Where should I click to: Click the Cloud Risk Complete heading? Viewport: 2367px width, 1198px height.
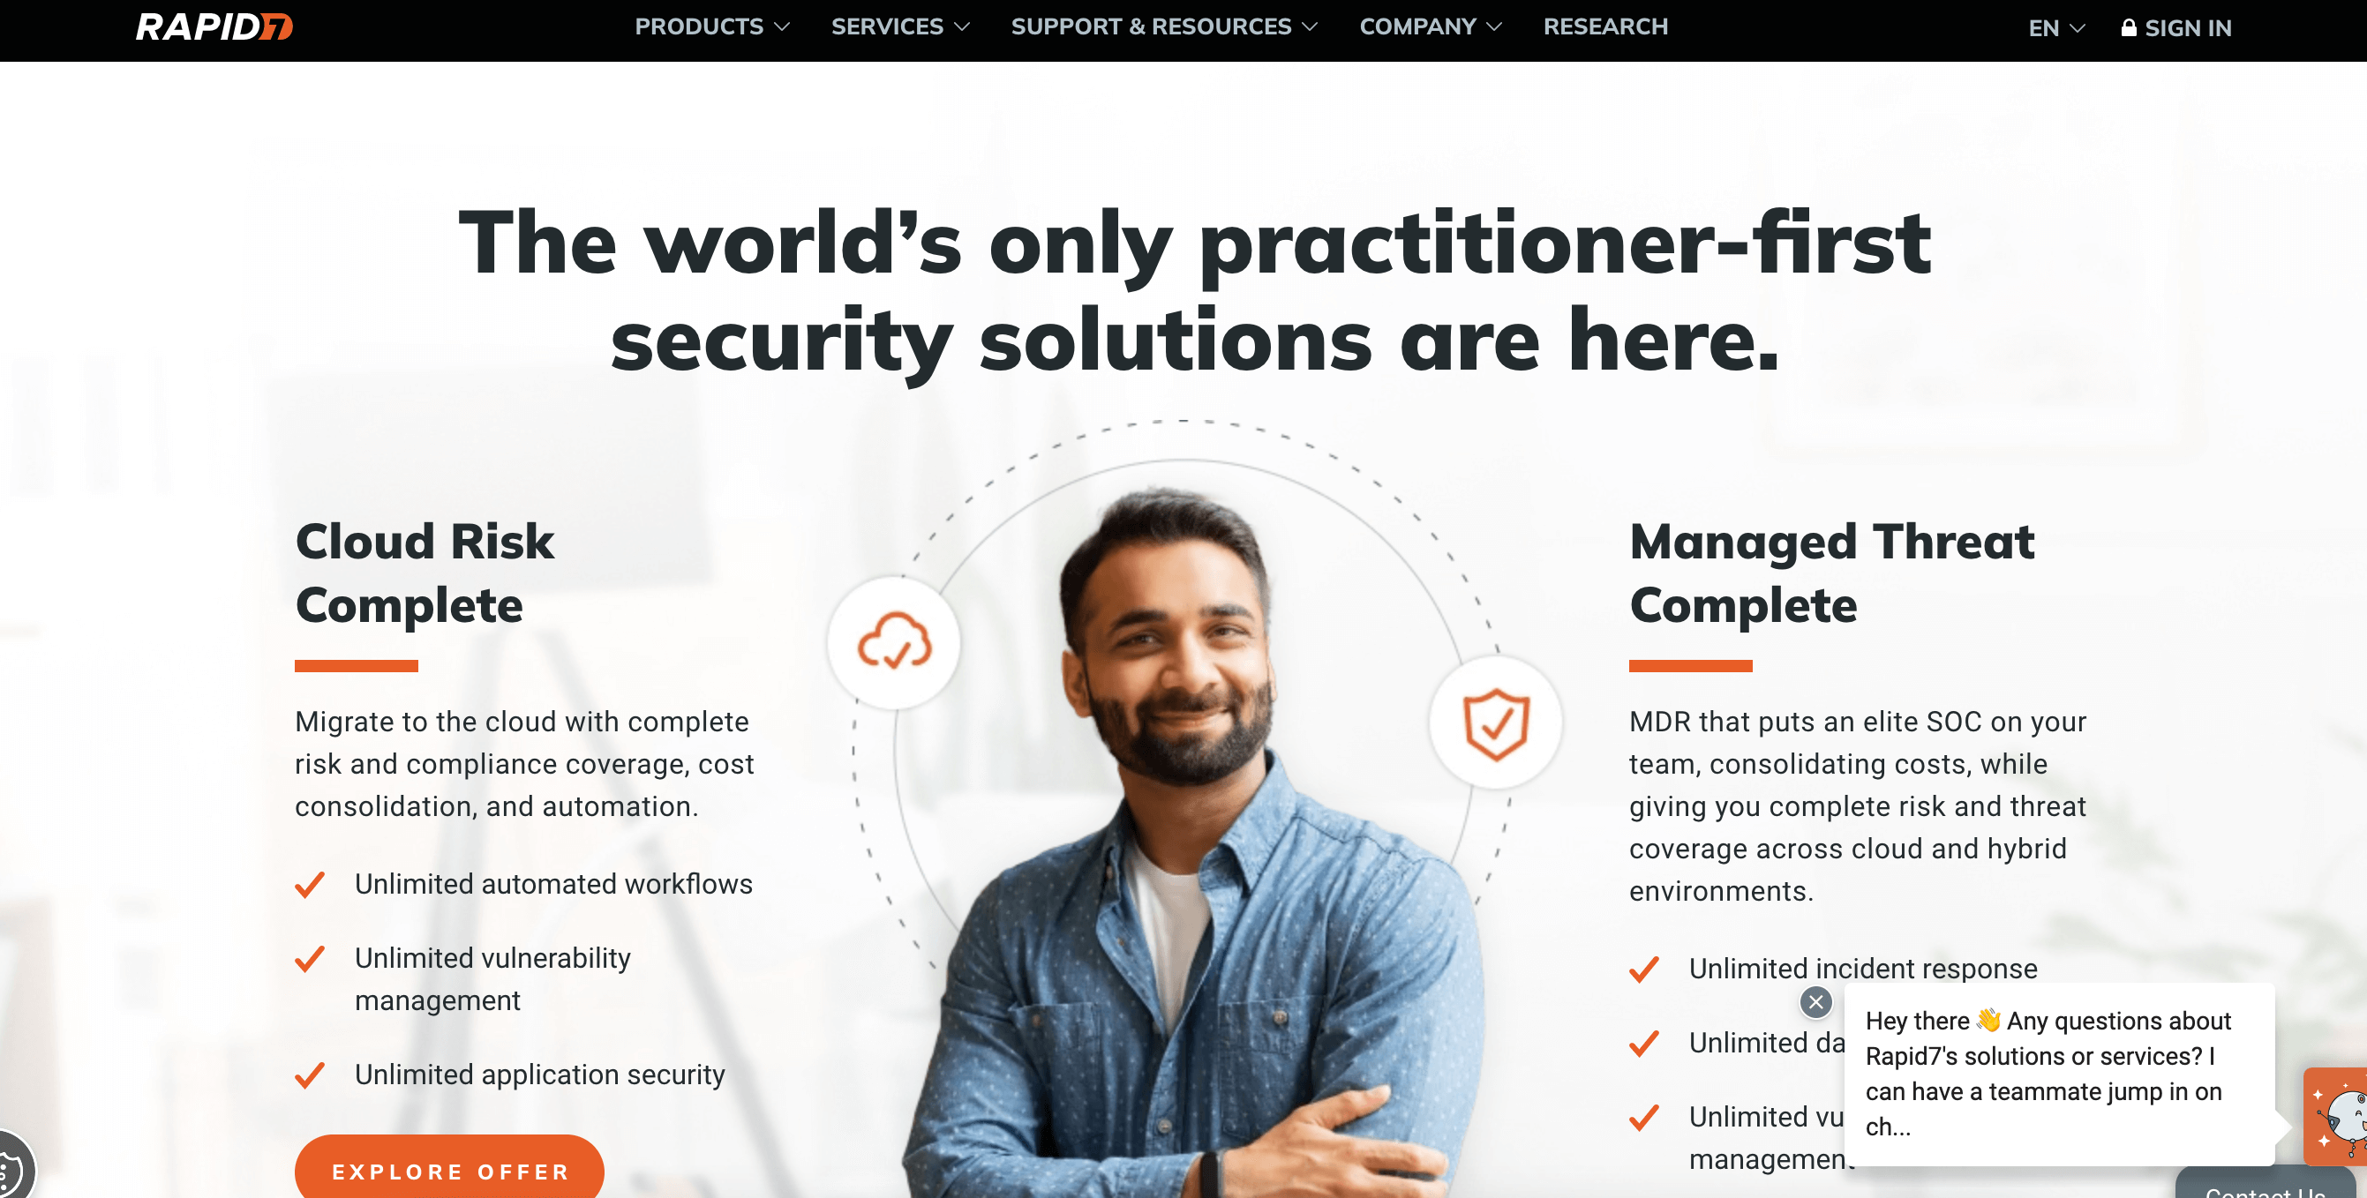coord(425,573)
